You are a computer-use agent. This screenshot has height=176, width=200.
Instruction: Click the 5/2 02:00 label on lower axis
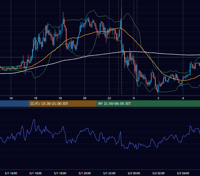(159, 173)
